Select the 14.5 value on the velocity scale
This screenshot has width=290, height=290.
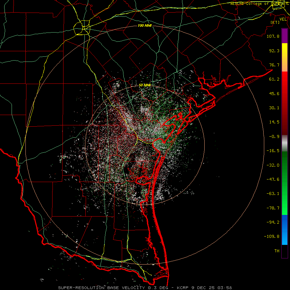pos(274,122)
